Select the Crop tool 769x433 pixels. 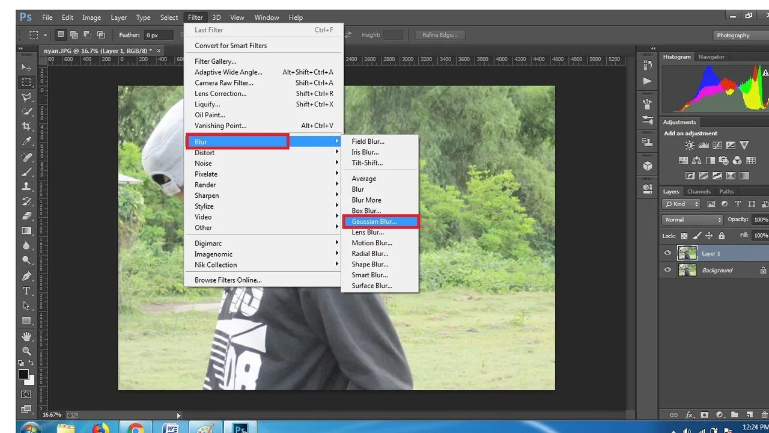[26, 126]
